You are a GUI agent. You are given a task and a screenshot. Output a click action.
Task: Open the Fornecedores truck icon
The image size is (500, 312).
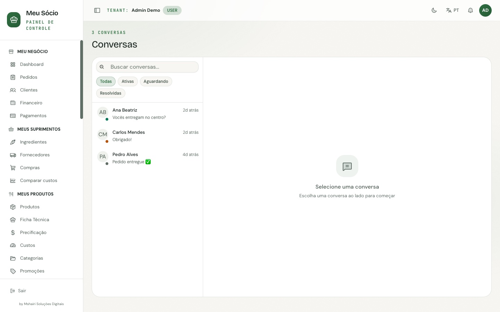(x=13, y=155)
